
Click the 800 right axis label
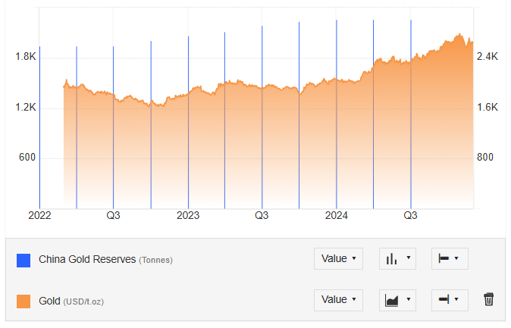pos(485,158)
